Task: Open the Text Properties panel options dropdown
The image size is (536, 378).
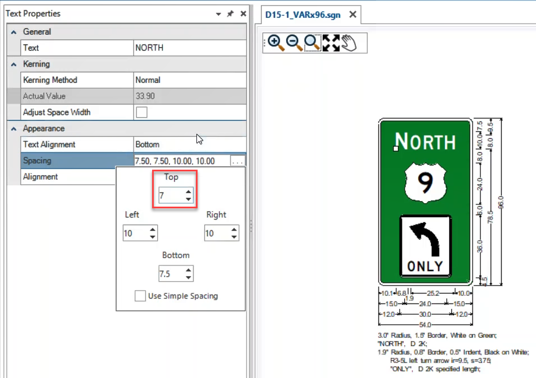Action: (x=218, y=14)
